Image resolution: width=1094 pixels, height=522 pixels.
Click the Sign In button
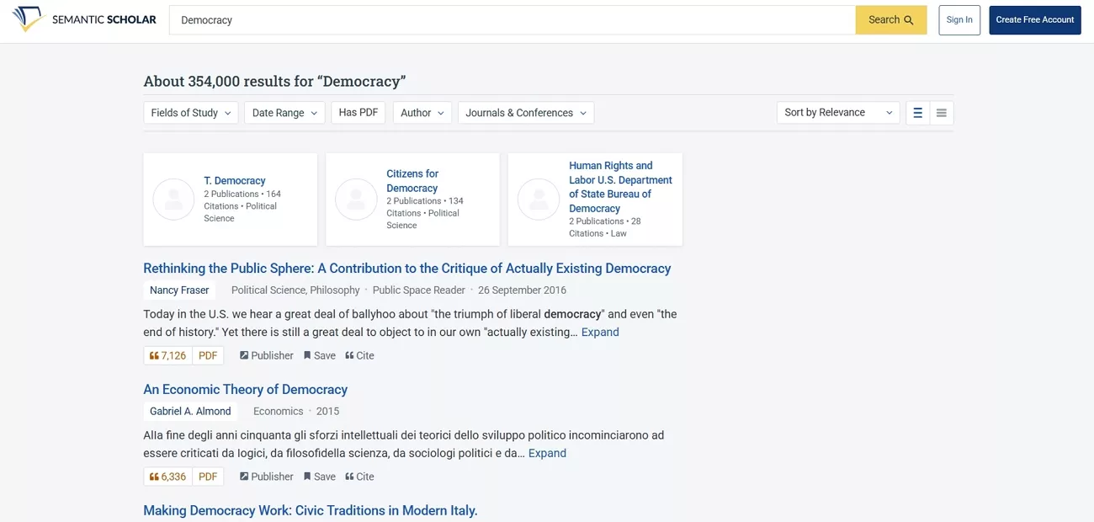pyautogui.click(x=959, y=19)
